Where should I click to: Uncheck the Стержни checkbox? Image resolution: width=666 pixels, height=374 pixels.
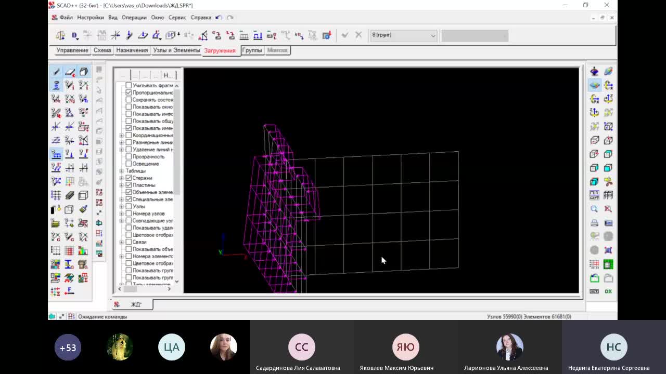pyautogui.click(x=129, y=178)
